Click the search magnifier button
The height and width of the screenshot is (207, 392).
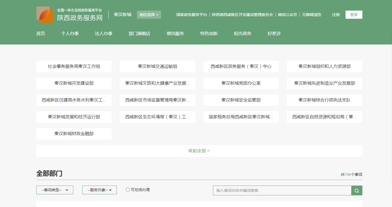[x=357, y=191]
